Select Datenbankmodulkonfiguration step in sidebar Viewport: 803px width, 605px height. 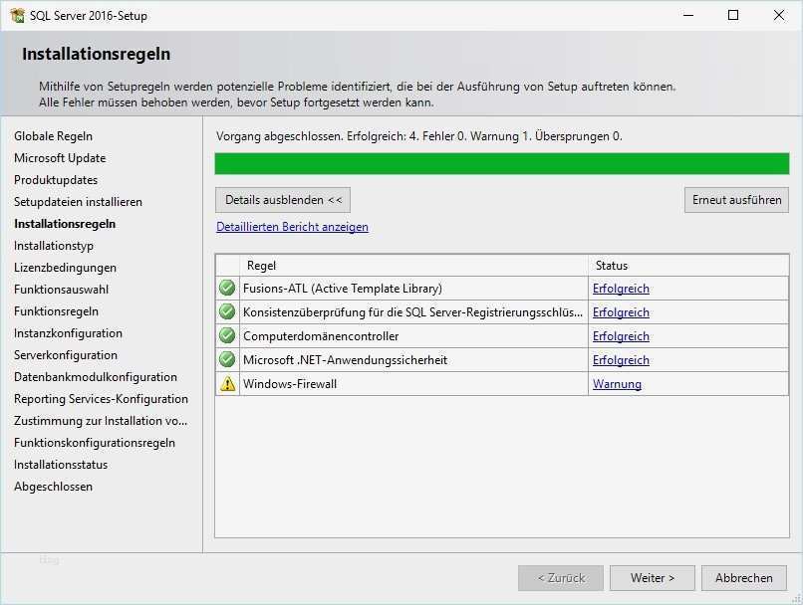(96, 377)
